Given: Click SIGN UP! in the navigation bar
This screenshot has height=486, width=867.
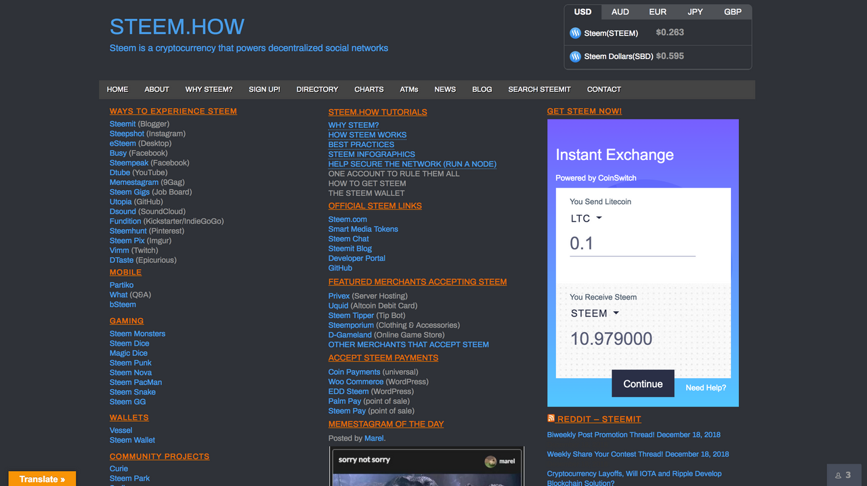Looking at the screenshot, I should click(264, 89).
